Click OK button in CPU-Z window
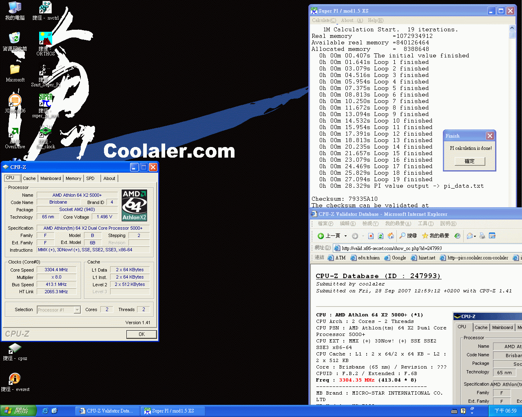522x417 pixels. 142,334
